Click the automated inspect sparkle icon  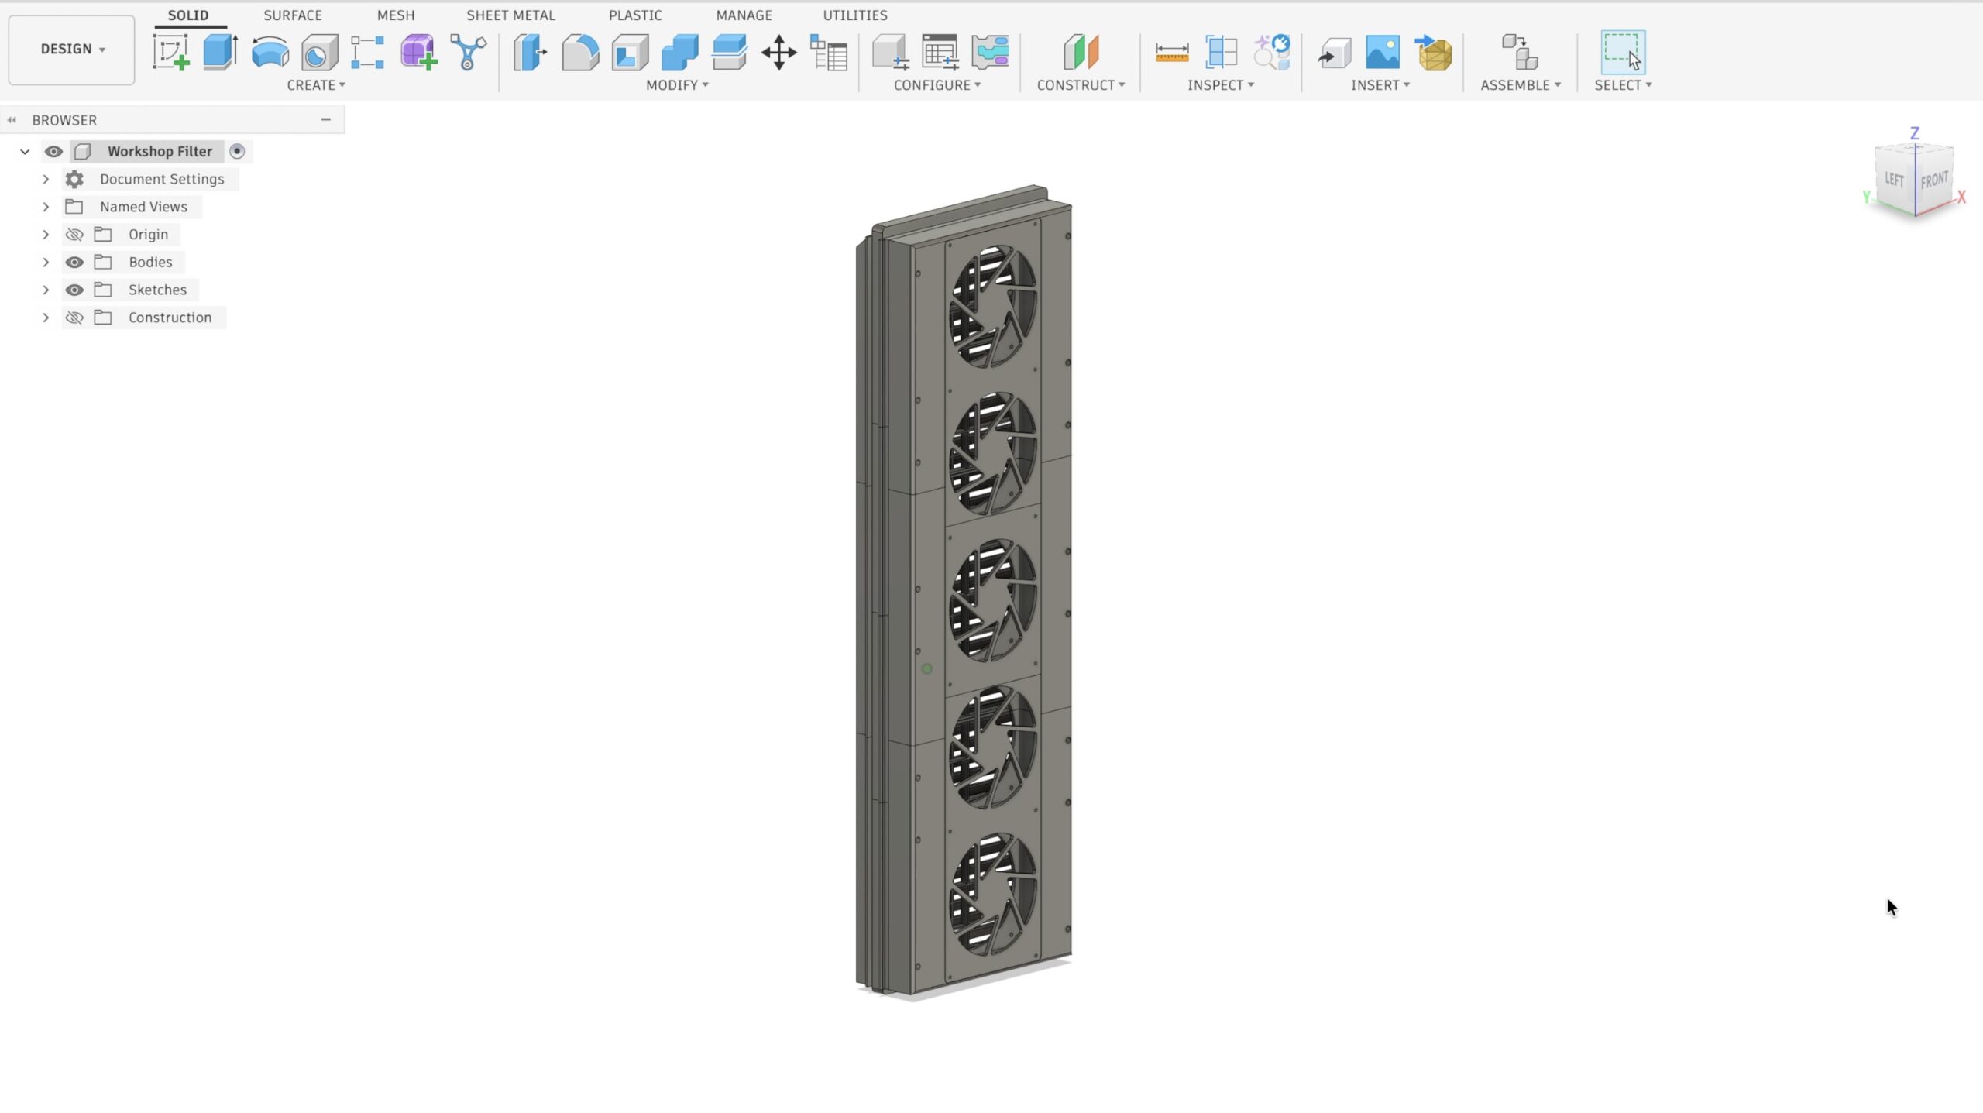click(1271, 53)
